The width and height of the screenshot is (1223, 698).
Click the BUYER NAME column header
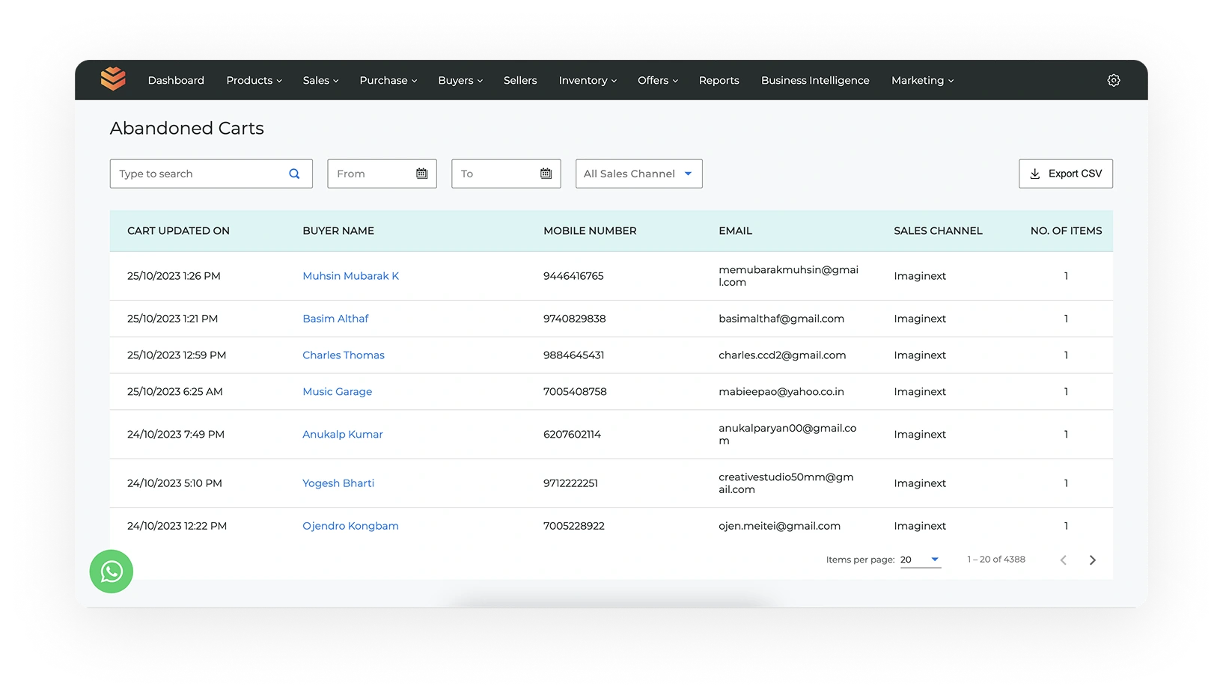point(338,231)
